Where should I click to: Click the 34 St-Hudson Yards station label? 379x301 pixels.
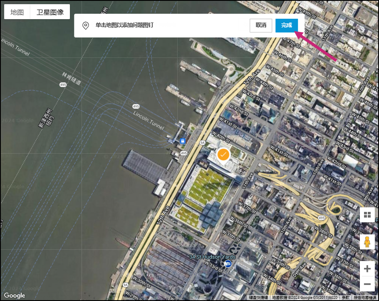[212, 257]
